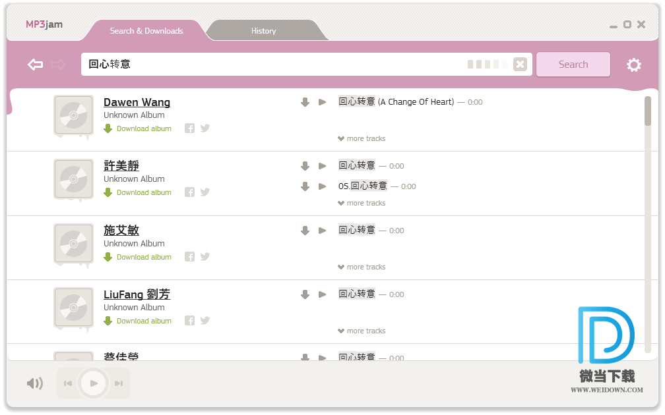Select the Search & Downloads tab

pos(146,31)
